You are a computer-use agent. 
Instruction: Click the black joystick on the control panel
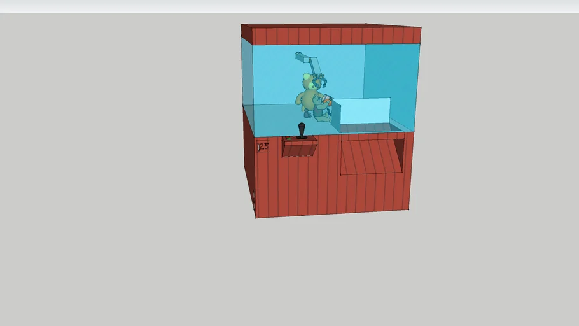(302, 130)
